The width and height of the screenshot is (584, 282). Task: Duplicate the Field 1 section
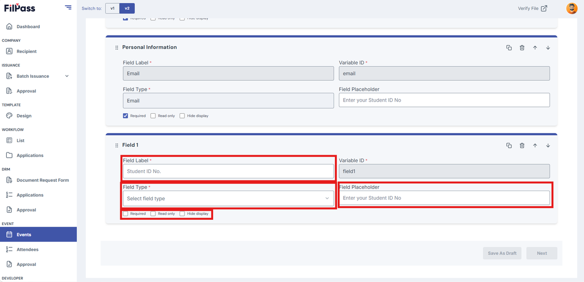[x=509, y=145]
